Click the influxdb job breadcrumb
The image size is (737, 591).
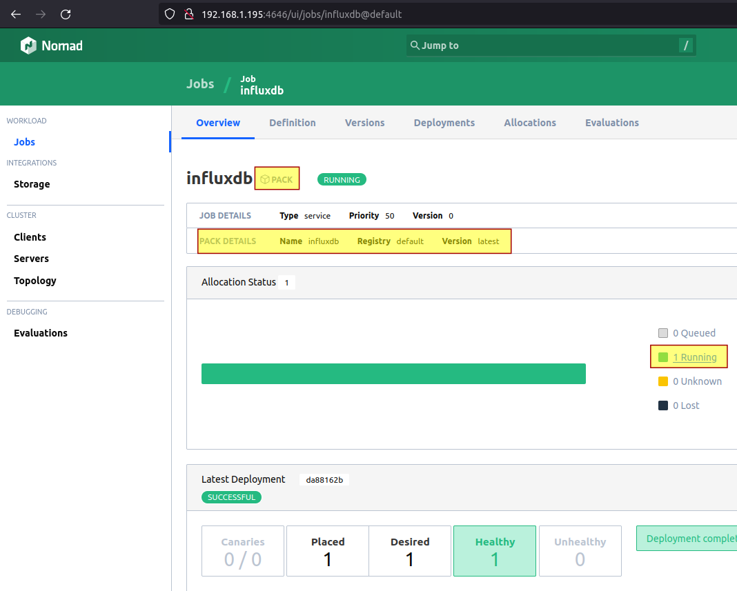(x=262, y=85)
